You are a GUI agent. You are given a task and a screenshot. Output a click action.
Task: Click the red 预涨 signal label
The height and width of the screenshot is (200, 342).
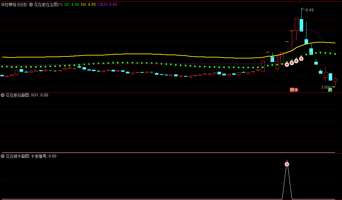click(x=294, y=90)
